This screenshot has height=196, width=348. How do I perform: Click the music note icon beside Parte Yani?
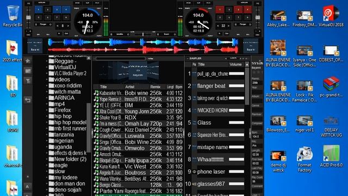pyautogui.click(x=96, y=191)
